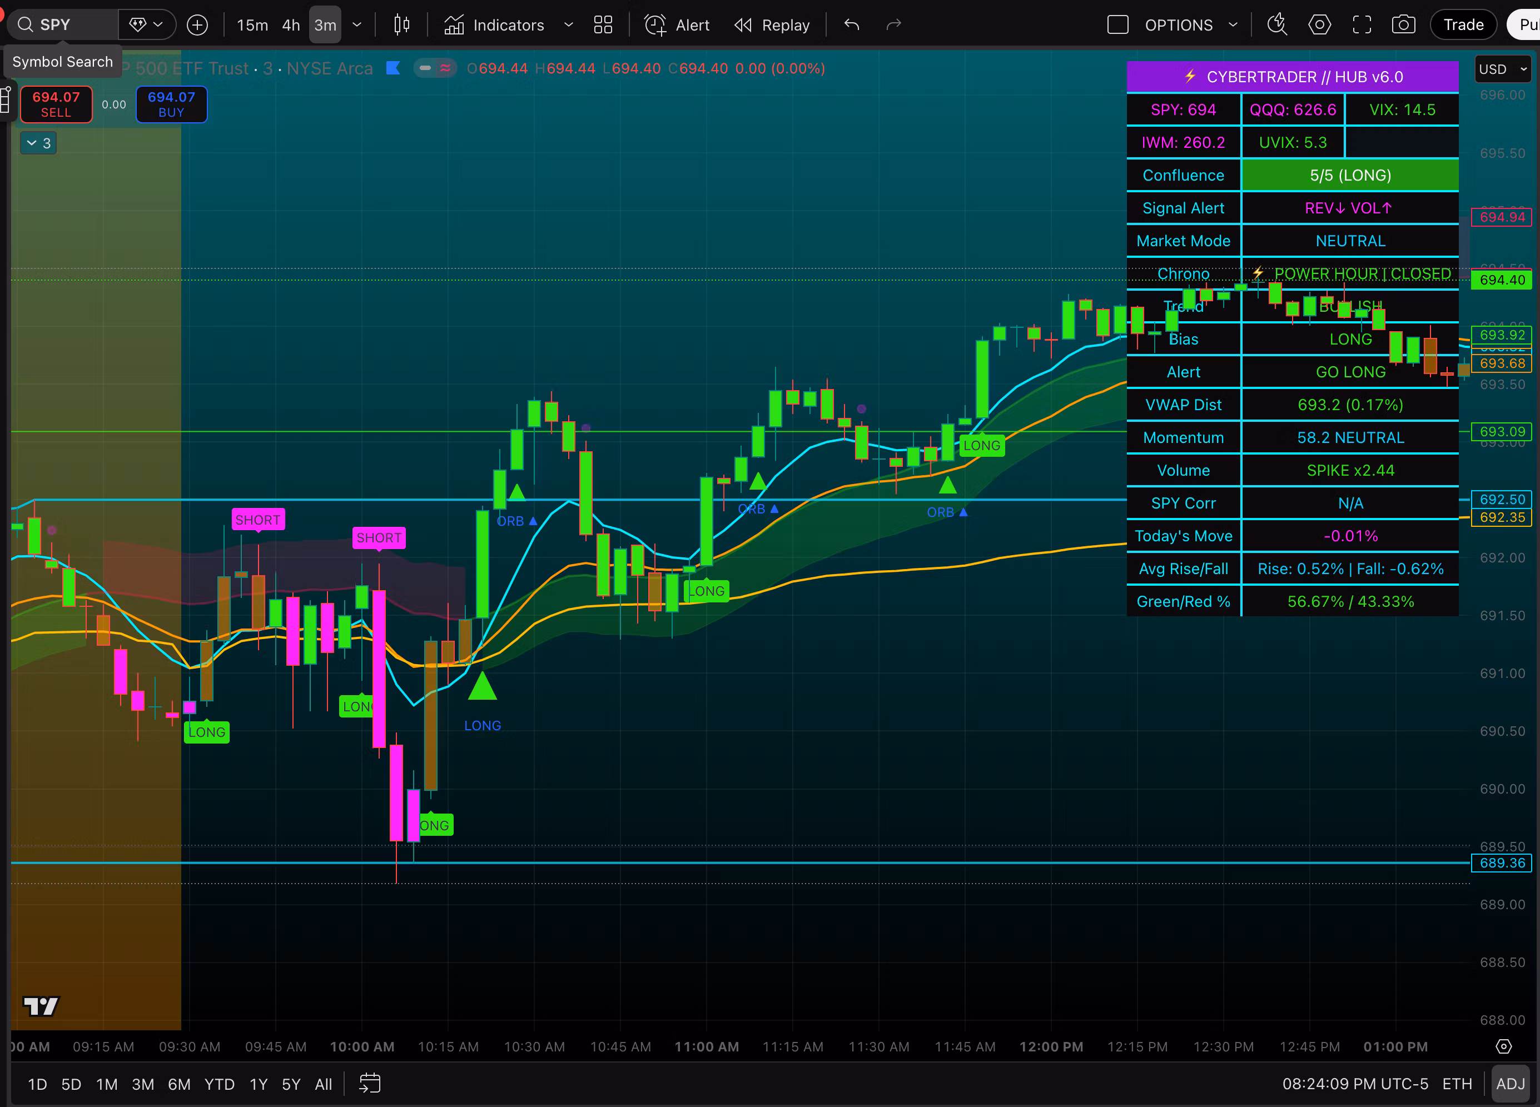This screenshot has width=1540, height=1107.
Task: Open the time interval dropdown chevron
Action: coord(357,25)
